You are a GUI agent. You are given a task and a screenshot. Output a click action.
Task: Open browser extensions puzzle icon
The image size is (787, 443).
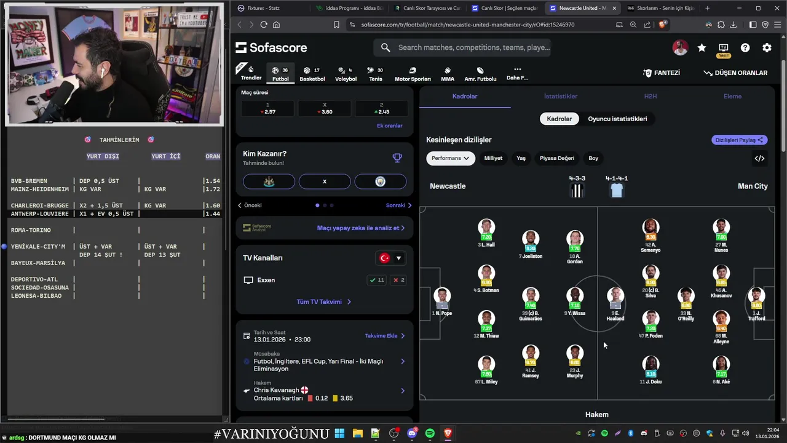tap(721, 25)
